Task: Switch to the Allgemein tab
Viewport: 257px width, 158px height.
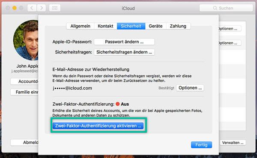Action: click(81, 26)
